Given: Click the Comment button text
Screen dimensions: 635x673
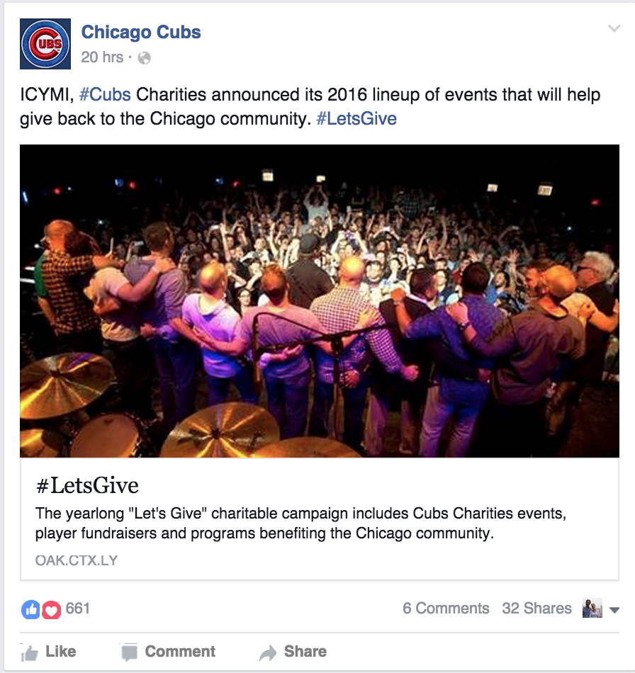Looking at the screenshot, I should coord(180,651).
